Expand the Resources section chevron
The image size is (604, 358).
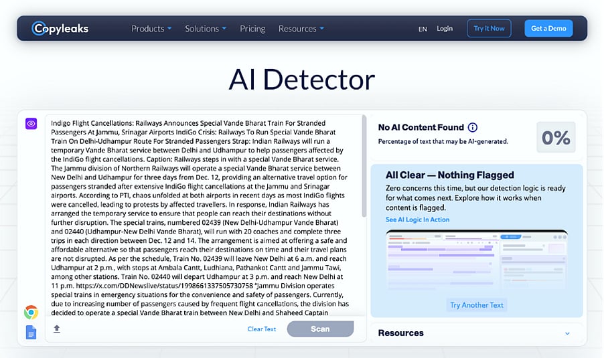tap(567, 333)
